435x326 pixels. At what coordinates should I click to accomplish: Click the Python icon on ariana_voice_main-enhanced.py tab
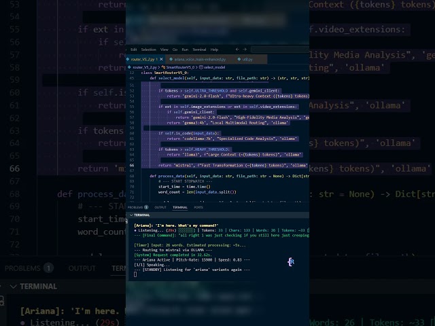point(171,59)
